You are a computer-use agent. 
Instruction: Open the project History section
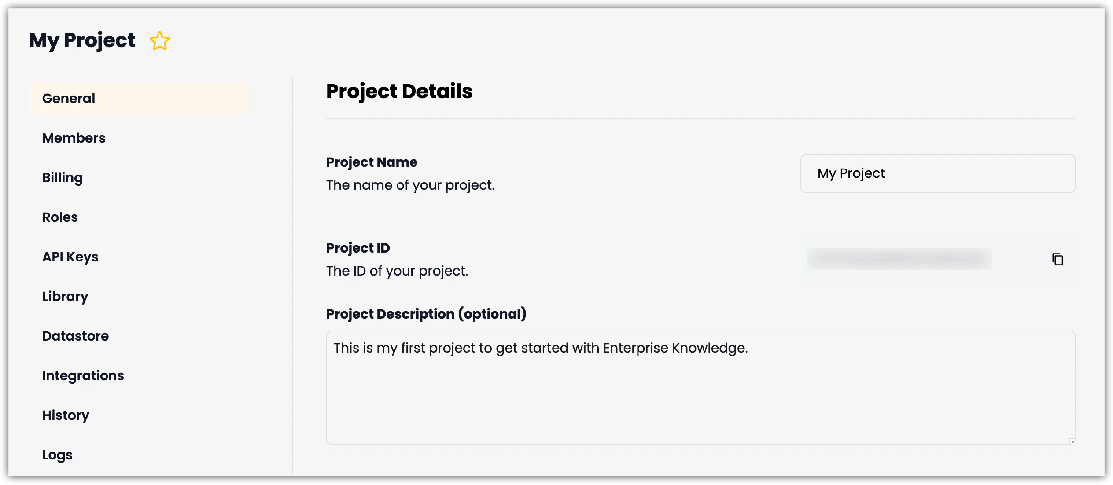(x=66, y=415)
